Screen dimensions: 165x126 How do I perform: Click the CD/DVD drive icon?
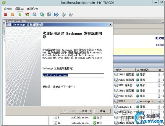(x=64, y=15)
